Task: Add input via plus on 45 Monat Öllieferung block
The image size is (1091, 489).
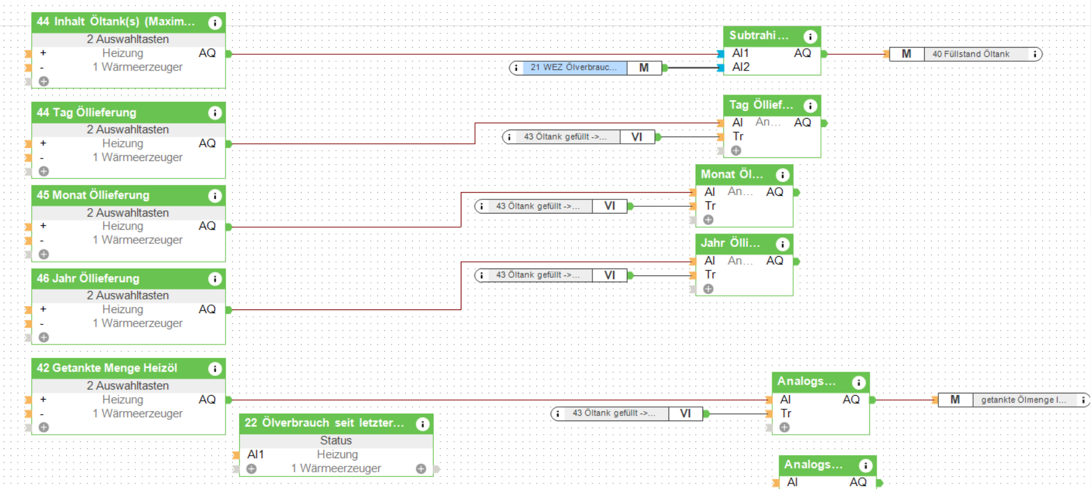Action: tap(44, 254)
